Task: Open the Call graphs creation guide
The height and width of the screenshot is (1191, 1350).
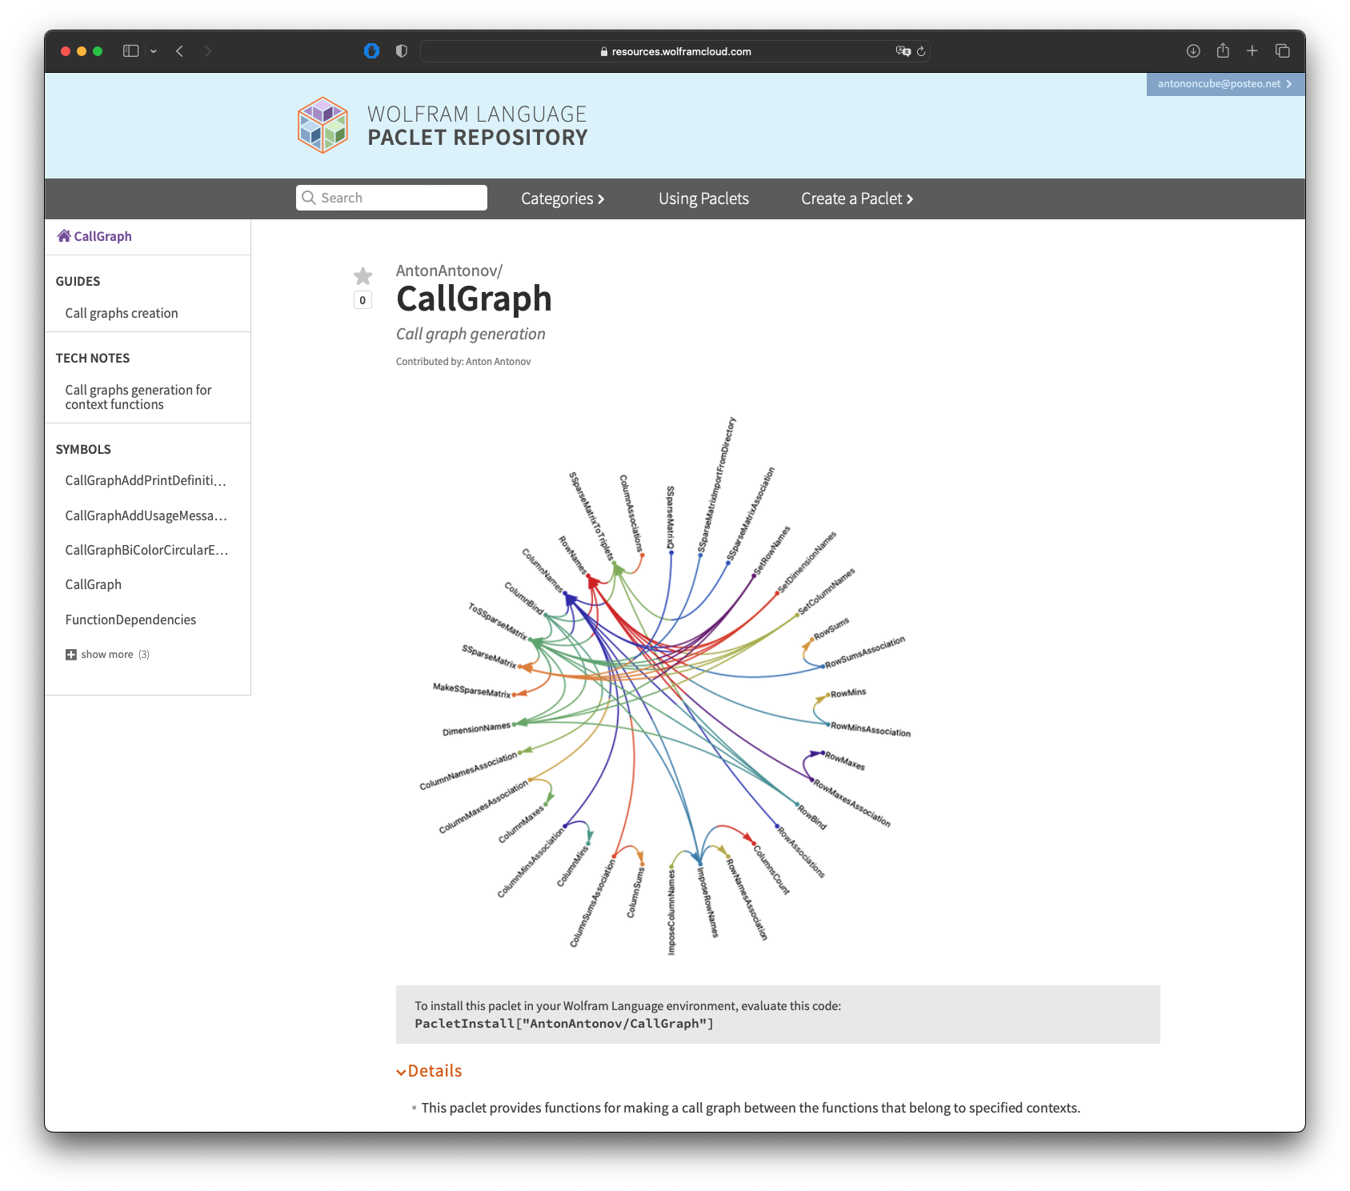Action: pyautogui.click(x=122, y=313)
